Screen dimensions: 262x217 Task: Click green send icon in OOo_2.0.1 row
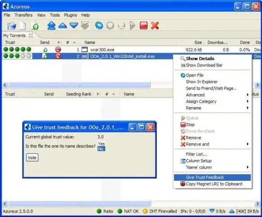(45, 56)
